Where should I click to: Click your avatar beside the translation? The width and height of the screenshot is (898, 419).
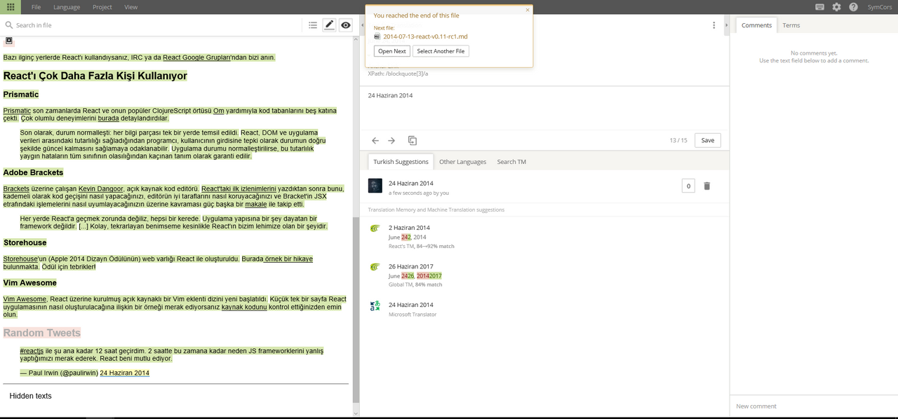pyautogui.click(x=375, y=186)
